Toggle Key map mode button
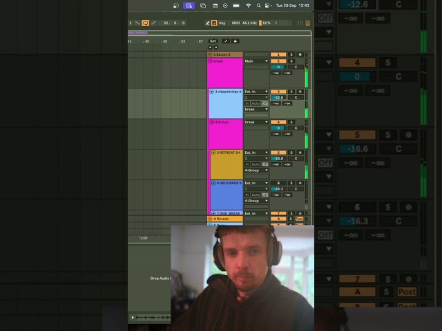The image size is (442, 331). (222, 23)
